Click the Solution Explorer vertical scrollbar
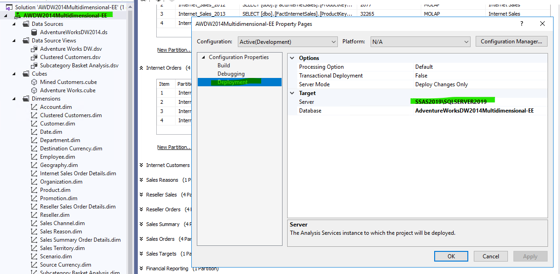Viewport: 560px width, 274px height. click(x=130, y=138)
